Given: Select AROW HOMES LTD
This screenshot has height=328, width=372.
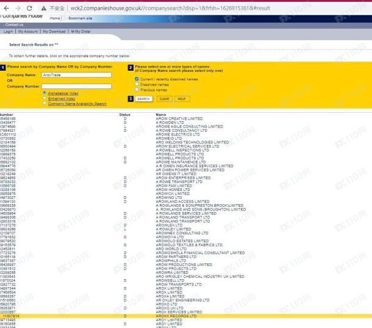Looking at the screenshot, I should pyautogui.click(x=173, y=190).
